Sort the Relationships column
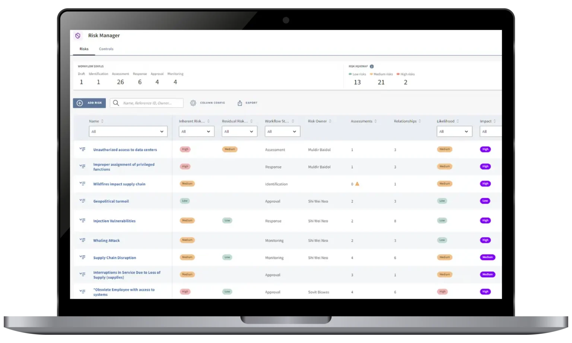The width and height of the screenshot is (572, 343). click(420, 121)
